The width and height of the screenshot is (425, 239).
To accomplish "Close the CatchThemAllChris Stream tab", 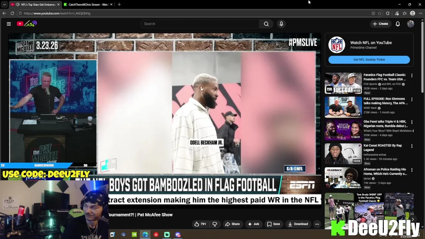I will [111, 4].
